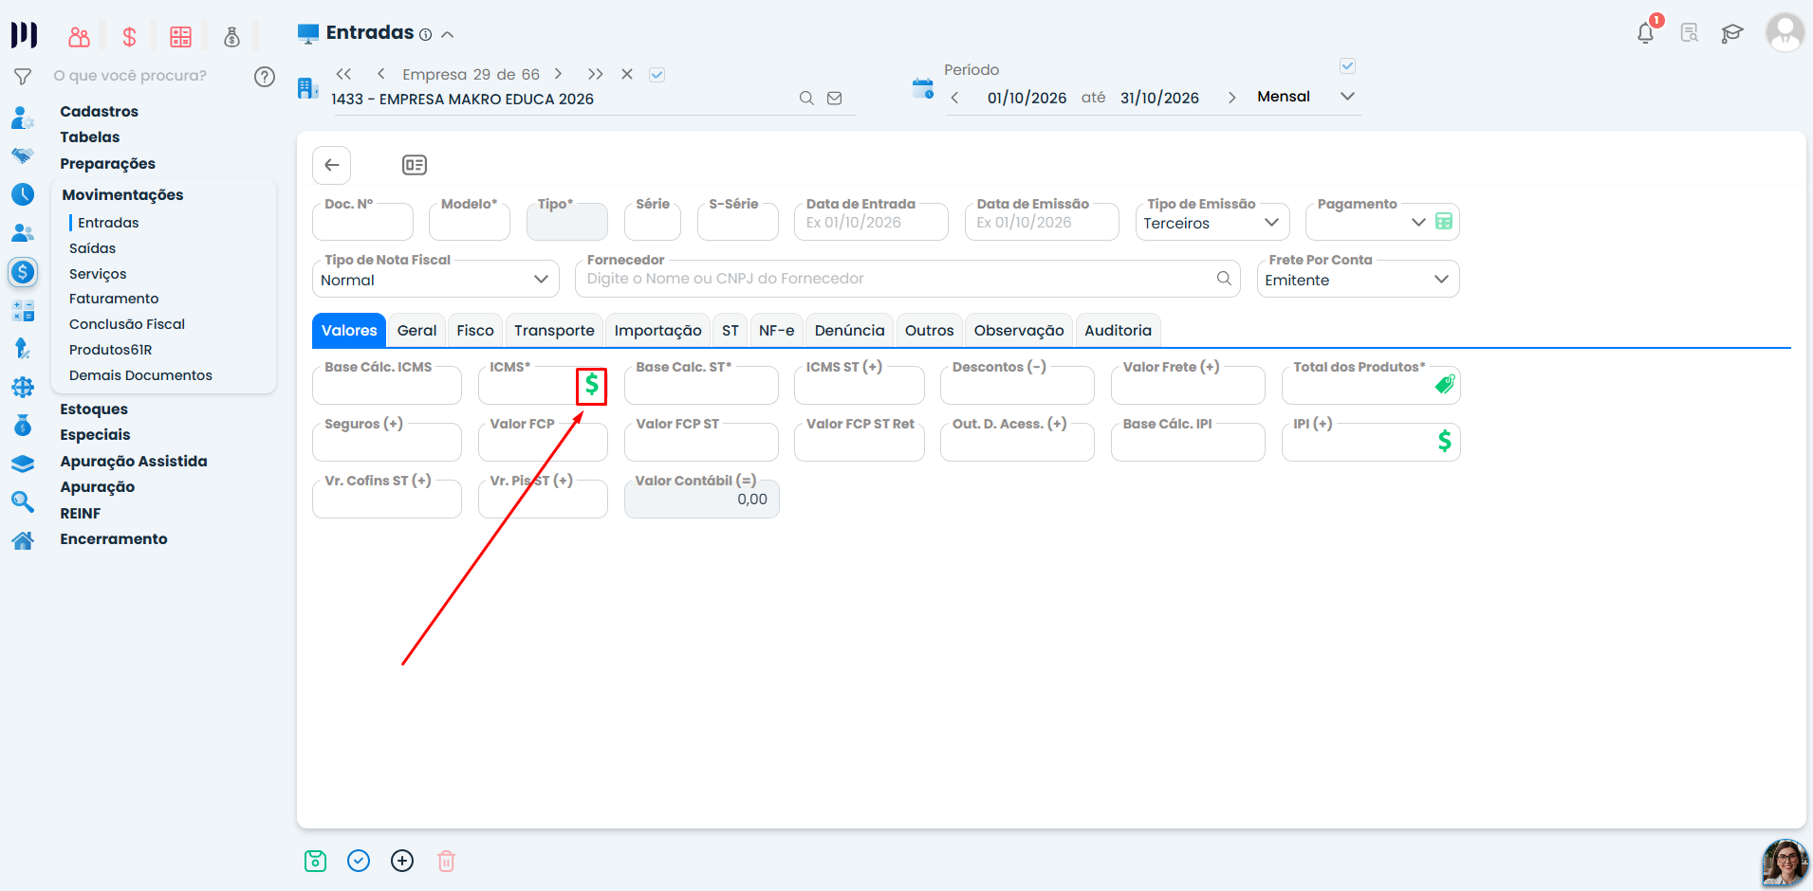Click the IPI dollar calculation icon
The height and width of the screenshot is (891, 1813).
(1444, 441)
